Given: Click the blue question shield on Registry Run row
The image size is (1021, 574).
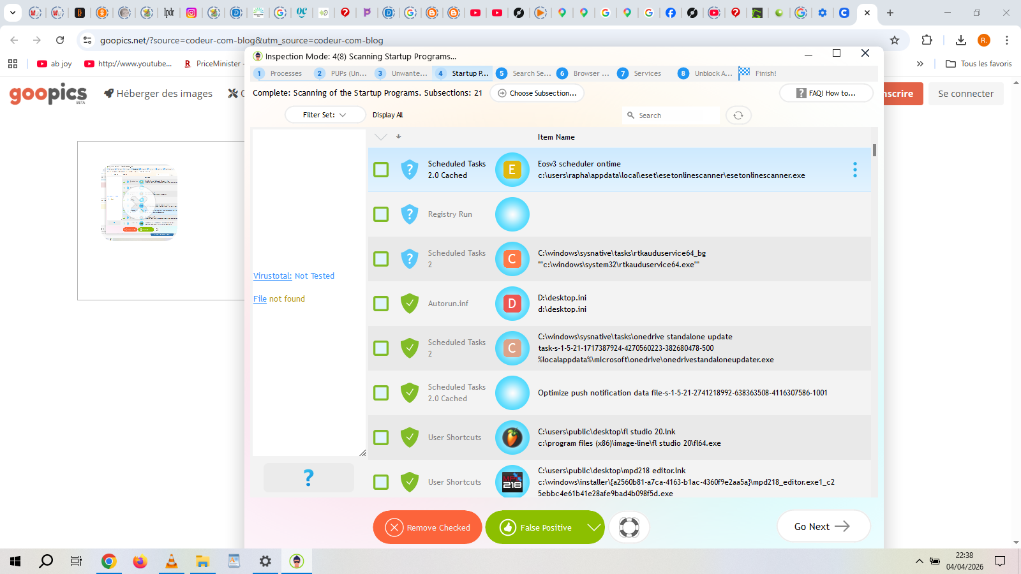Looking at the screenshot, I should point(410,214).
